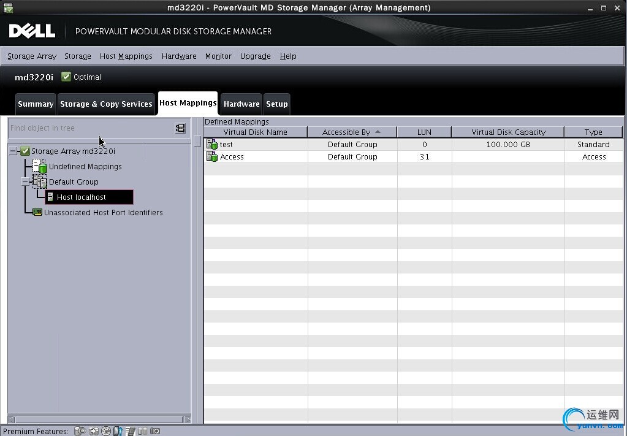Click the dark tilted drive premium feature icon
627x436 pixels.
(x=131, y=431)
